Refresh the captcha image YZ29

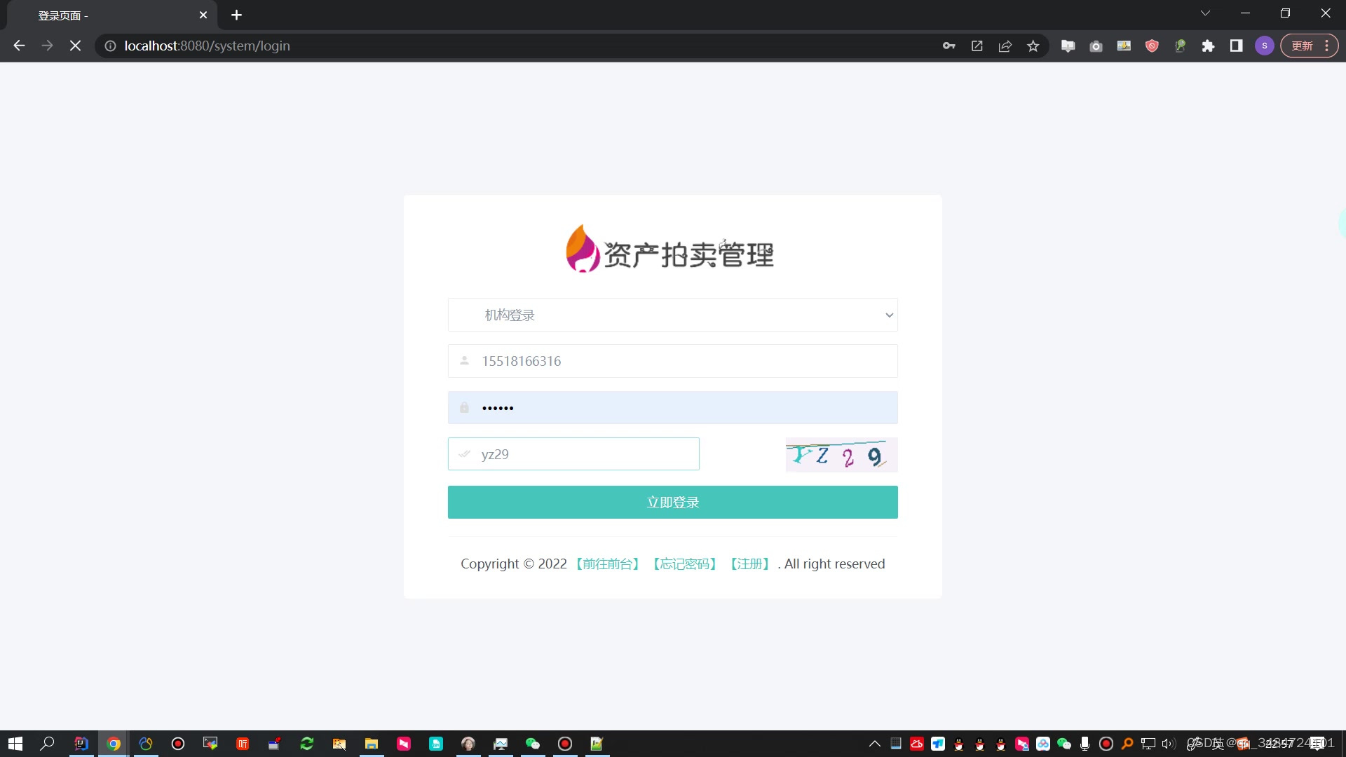tap(841, 455)
